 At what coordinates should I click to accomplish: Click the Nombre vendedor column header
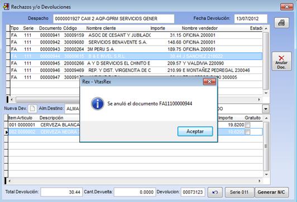tap(200, 28)
